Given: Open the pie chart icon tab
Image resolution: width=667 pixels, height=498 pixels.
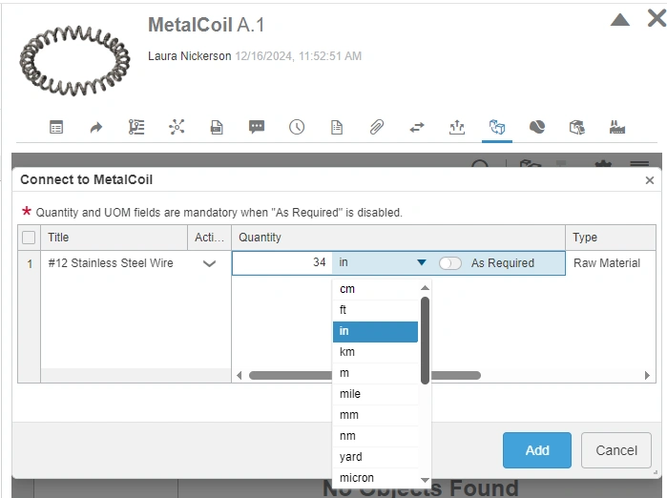Looking at the screenshot, I should (537, 127).
